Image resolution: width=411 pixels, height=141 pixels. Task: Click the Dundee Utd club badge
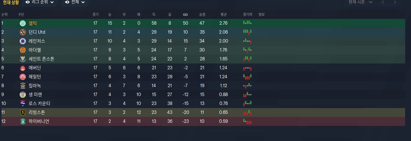[x=23, y=32]
